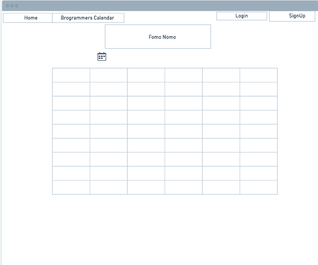The width and height of the screenshot is (318, 265).
Task: Click the calendar icon above the grid
Action: coord(102,56)
